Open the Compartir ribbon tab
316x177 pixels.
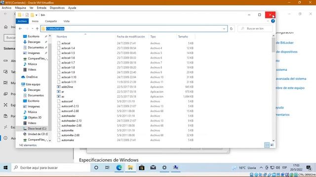[51, 21]
